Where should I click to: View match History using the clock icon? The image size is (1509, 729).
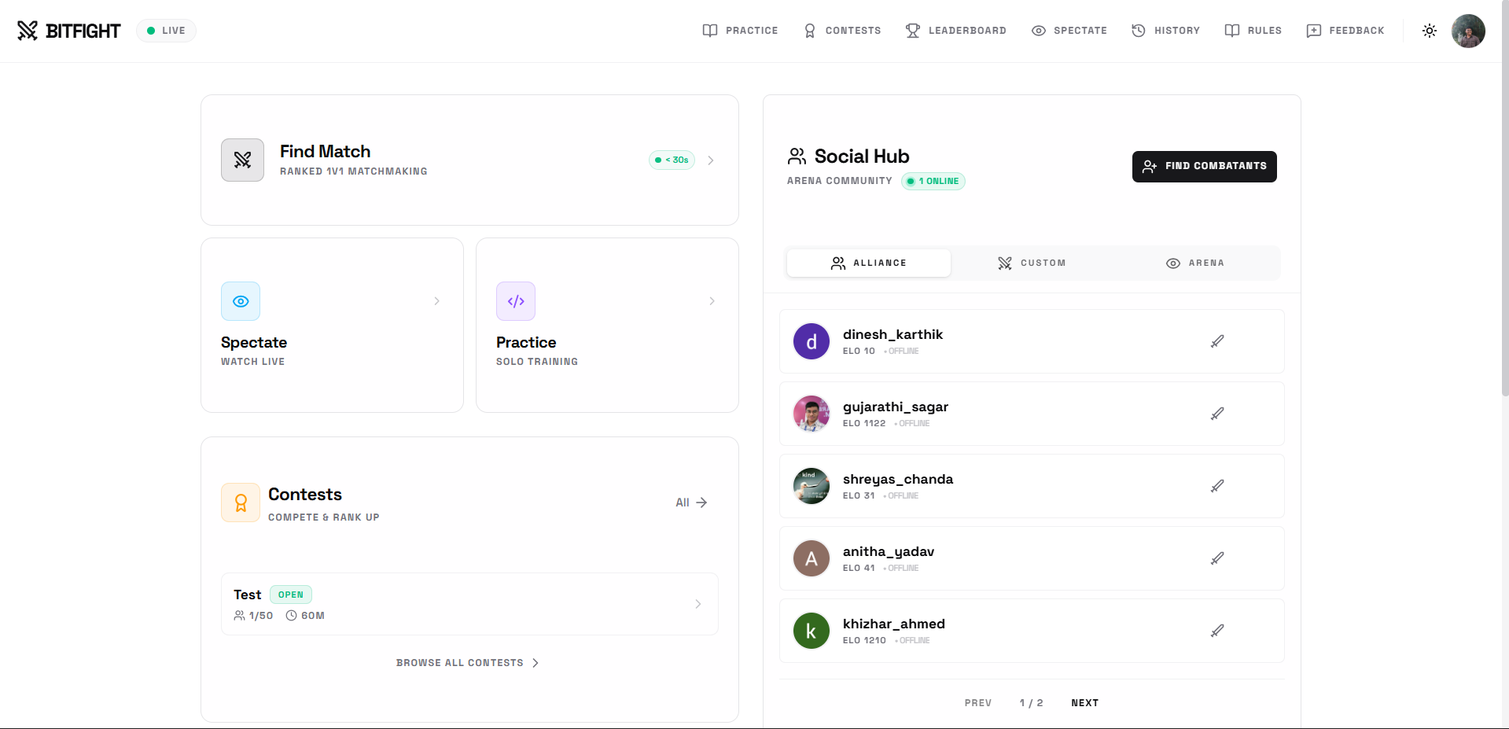[1138, 31]
